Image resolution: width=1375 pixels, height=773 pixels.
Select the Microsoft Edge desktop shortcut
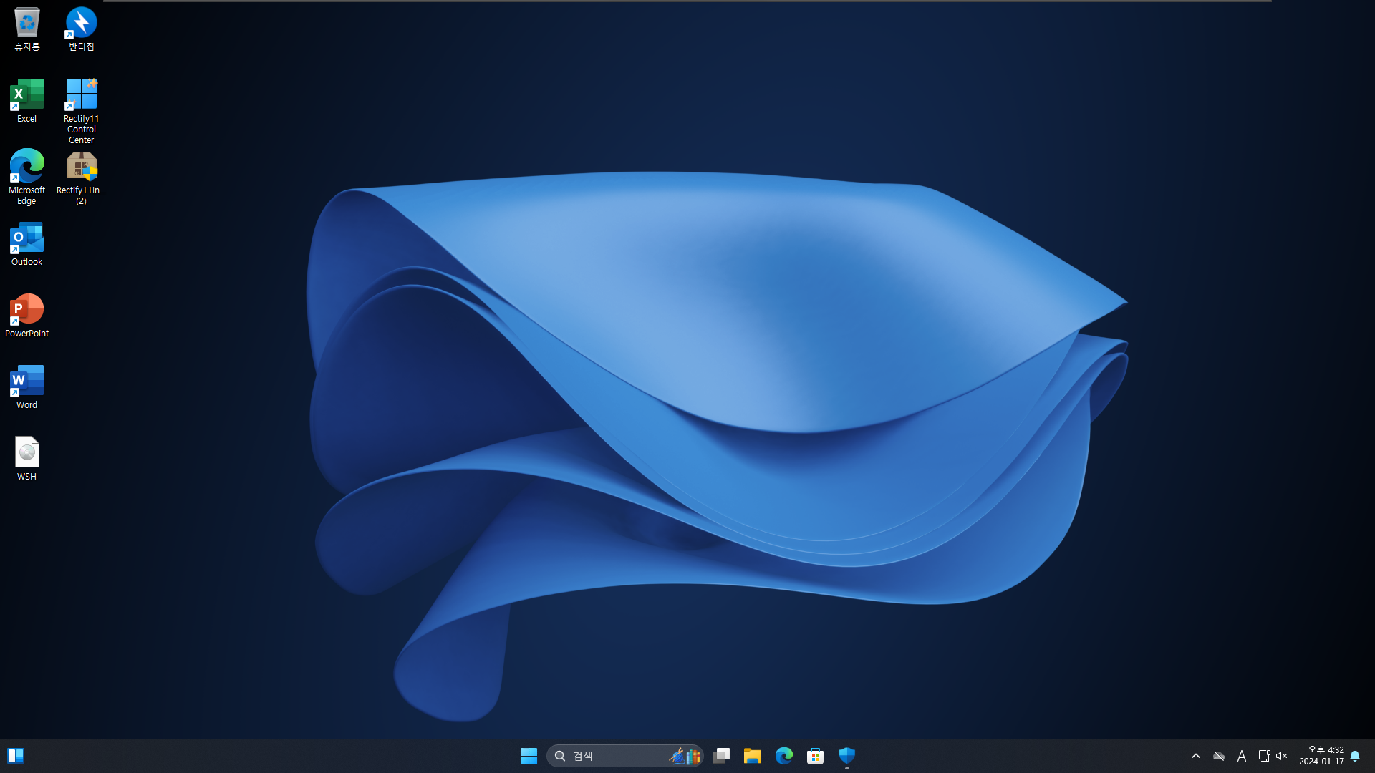click(x=27, y=178)
